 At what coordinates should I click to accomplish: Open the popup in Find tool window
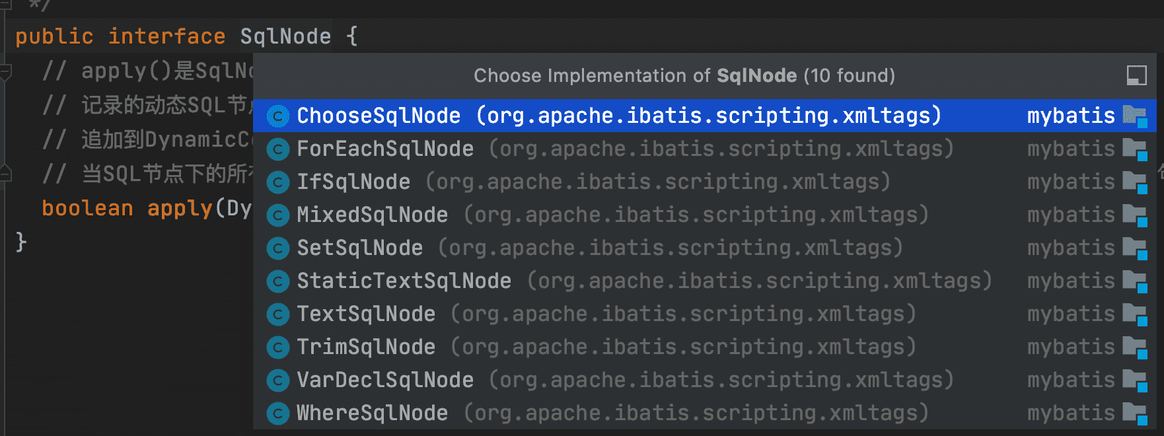point(1136,75)
